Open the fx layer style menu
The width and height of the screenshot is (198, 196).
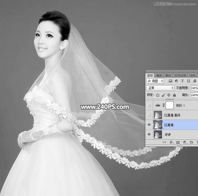(x=171, y=142)
